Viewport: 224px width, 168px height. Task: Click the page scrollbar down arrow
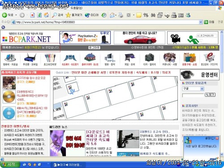coord(222,154)
